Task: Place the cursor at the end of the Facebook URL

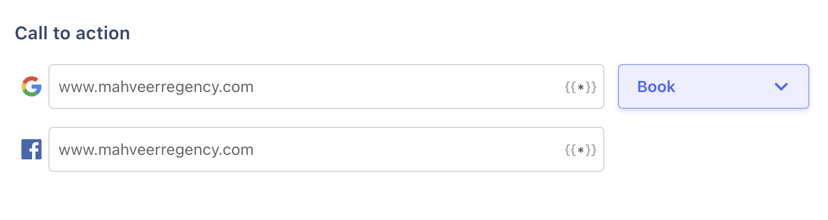Action: click(255, 150)
